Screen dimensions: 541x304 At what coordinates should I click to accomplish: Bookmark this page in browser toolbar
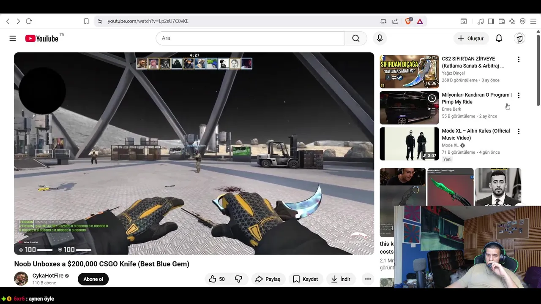86,21
